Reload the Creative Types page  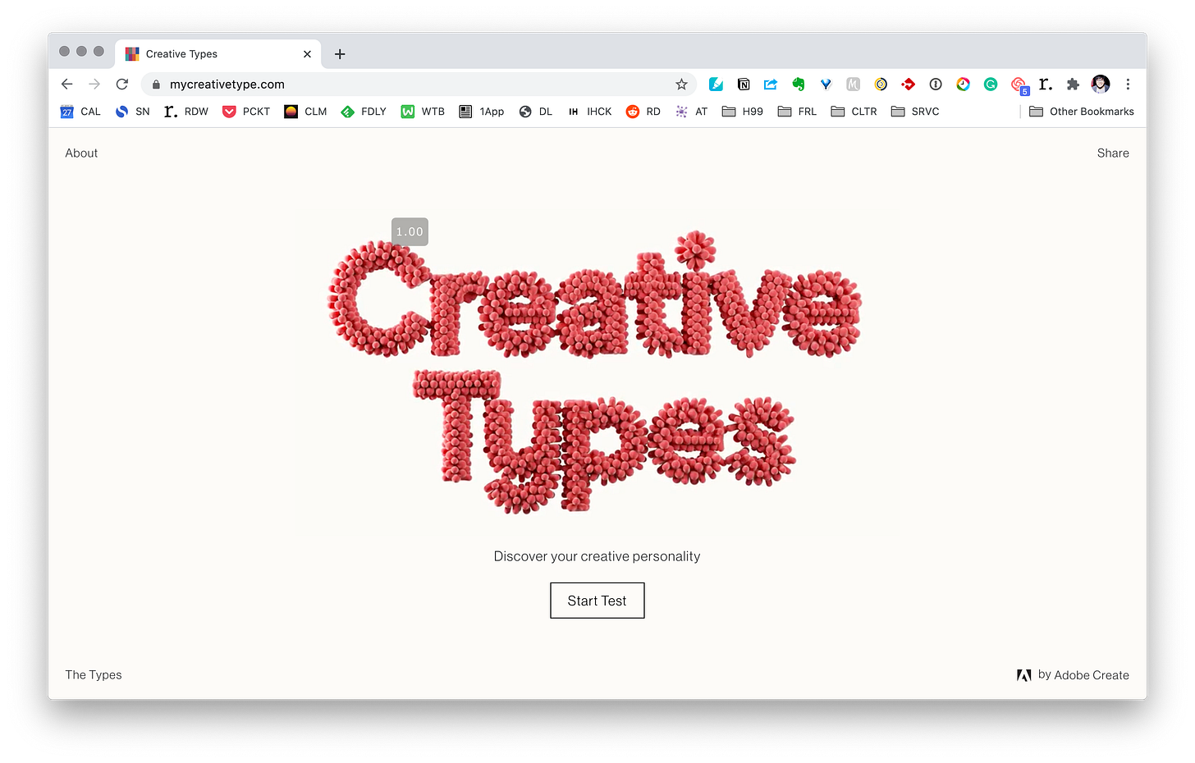[122, 85]
